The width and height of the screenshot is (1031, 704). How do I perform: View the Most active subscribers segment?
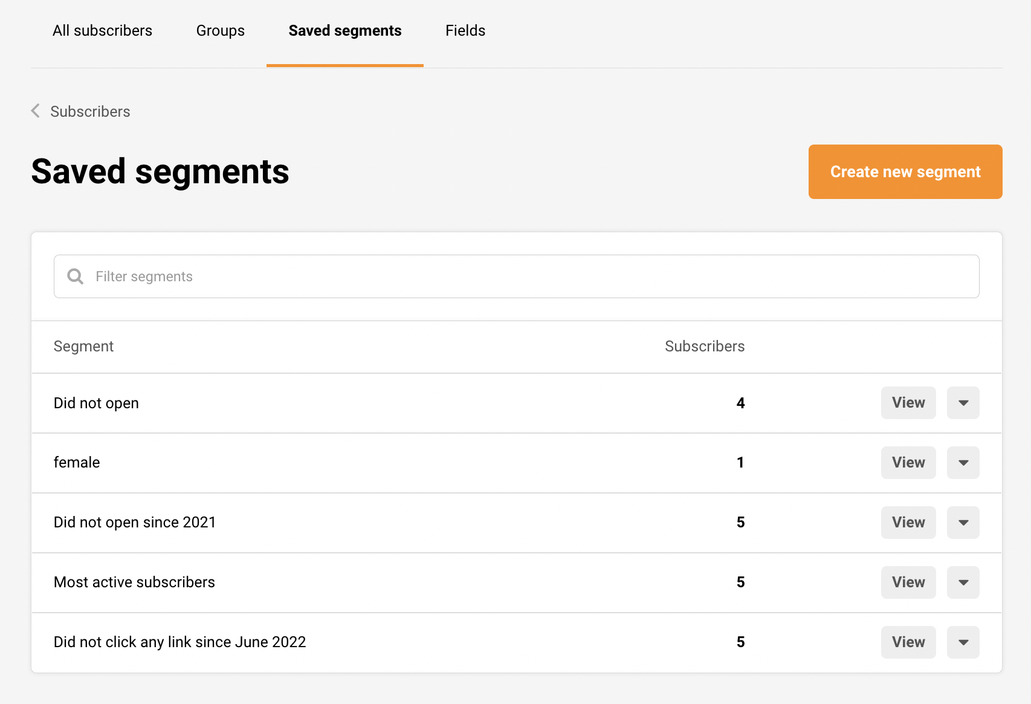click(908, 582)
